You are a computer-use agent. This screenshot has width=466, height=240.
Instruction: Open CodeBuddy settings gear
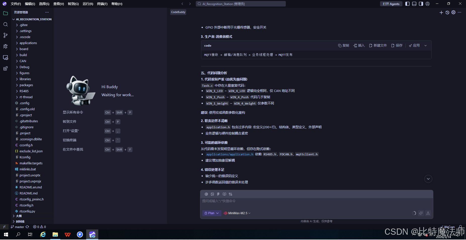pyautogui.click(x=453, y=12)
